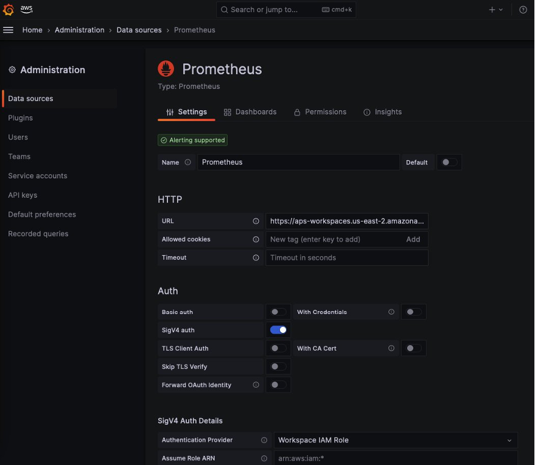The height and width of the screenshot is (465, 535).
Task: Disable the SigV4 auth toggle
Action: tap(278, 330)
